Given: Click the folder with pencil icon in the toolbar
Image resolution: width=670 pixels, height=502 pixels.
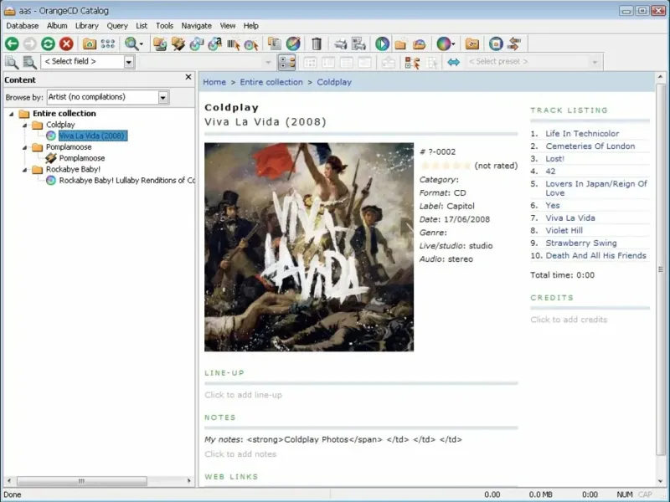Looking at the screenshot, I should [178, 44].
